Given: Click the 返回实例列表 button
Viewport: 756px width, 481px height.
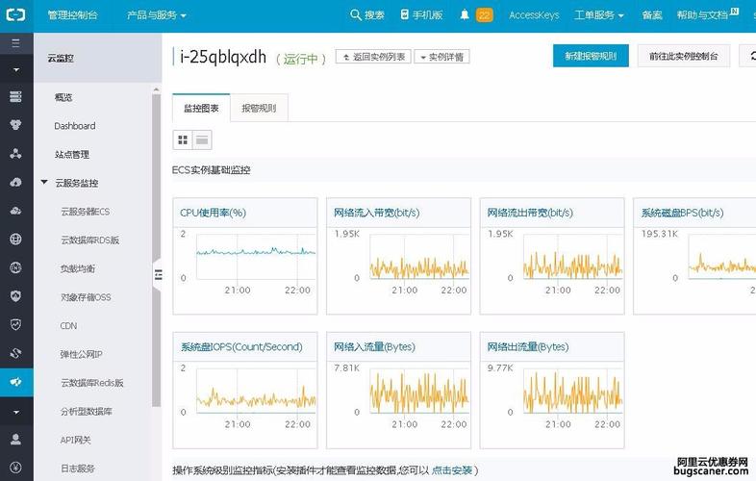Looking at the screenshot, I should [x=373, y=57].
